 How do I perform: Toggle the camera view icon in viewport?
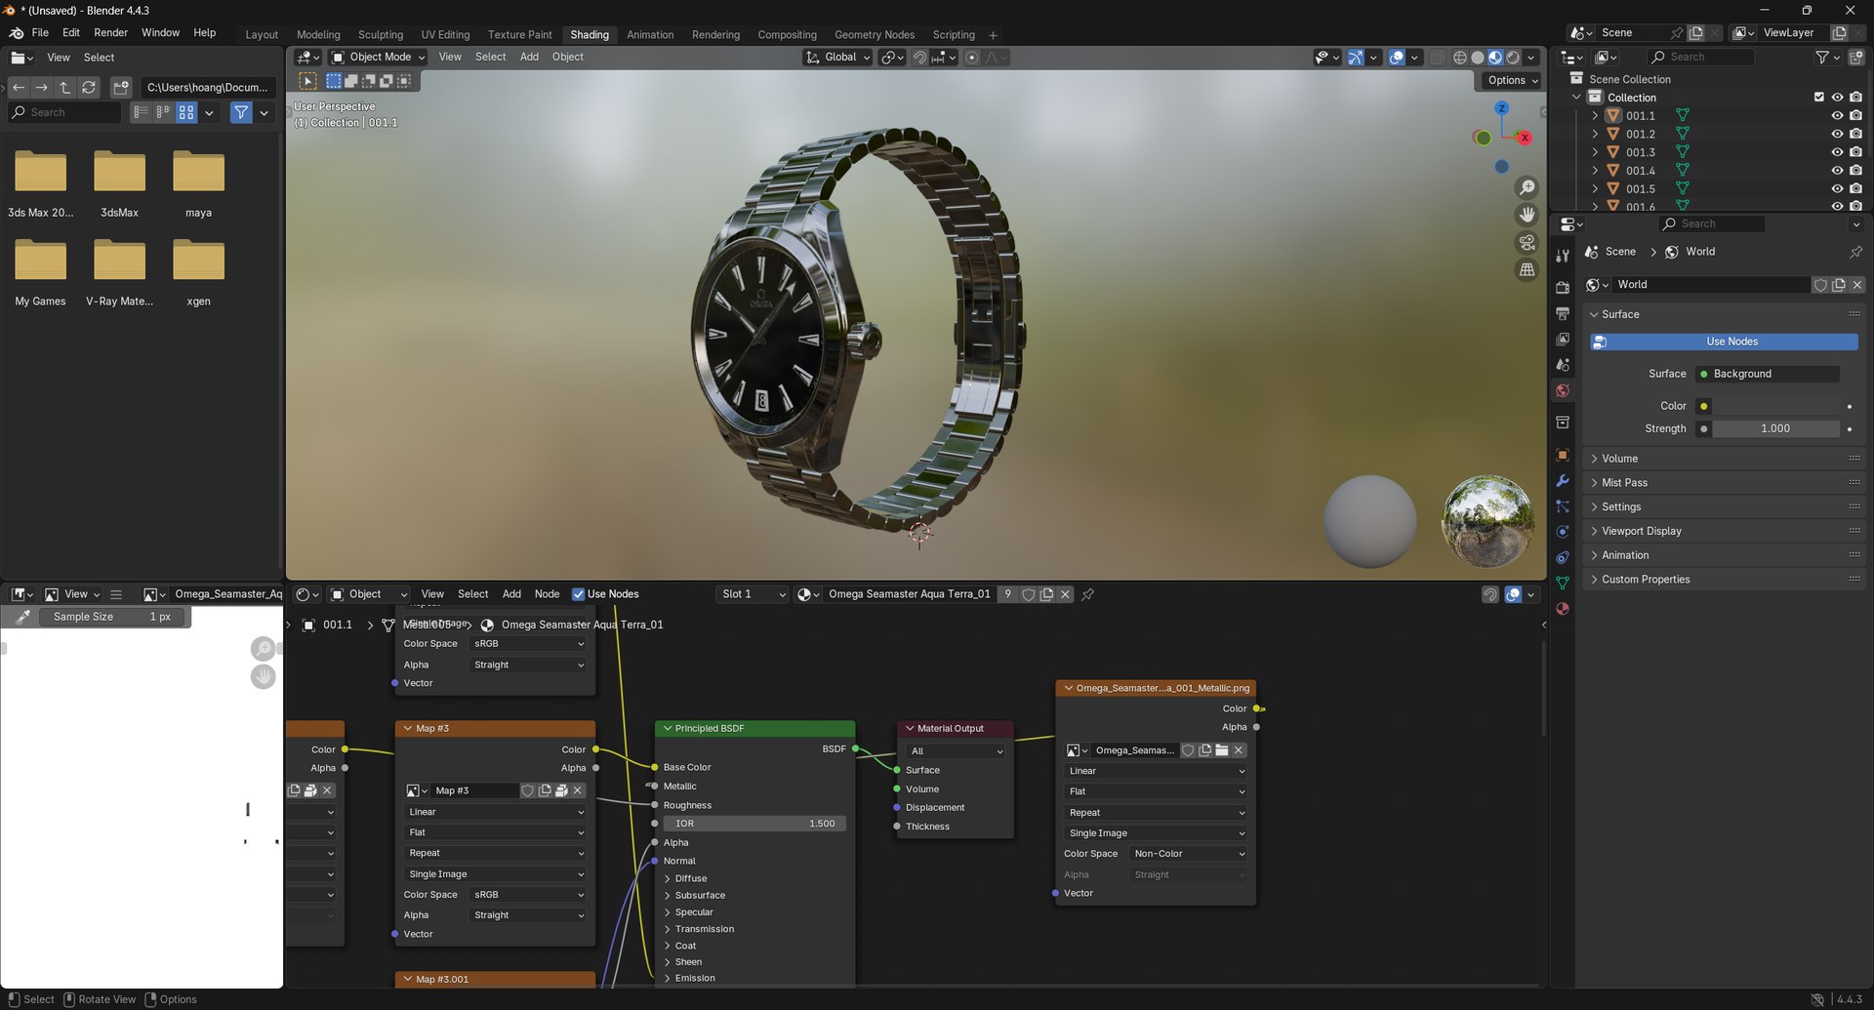1527,242
